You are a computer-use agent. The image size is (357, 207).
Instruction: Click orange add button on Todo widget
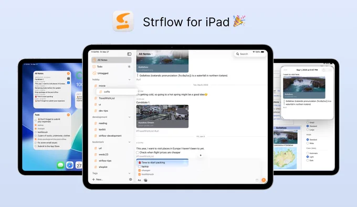coord(68,115)
